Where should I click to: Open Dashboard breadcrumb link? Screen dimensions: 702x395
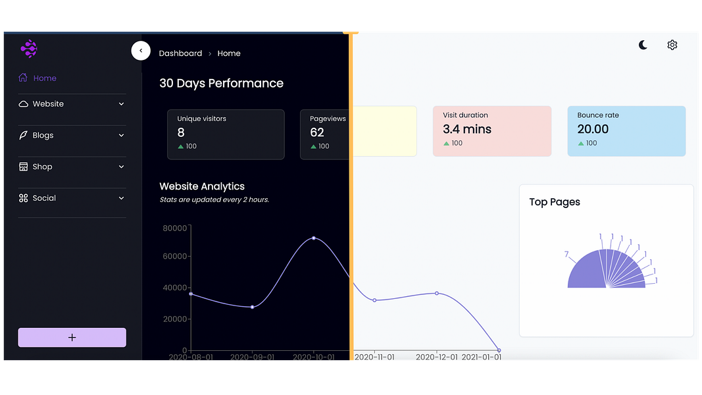point(180,53)
